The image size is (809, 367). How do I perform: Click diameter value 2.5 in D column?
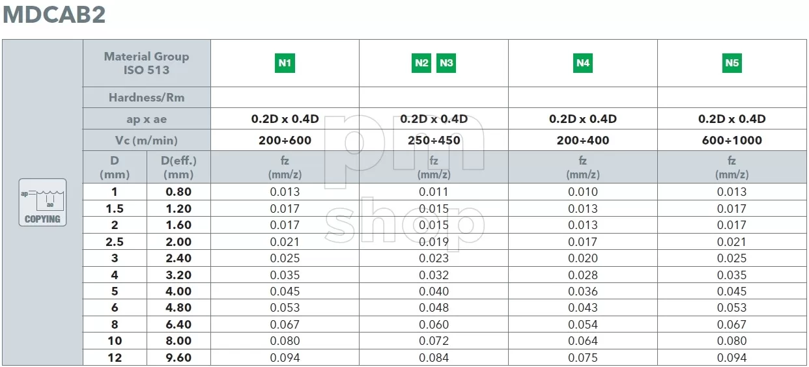pos(115,242)
